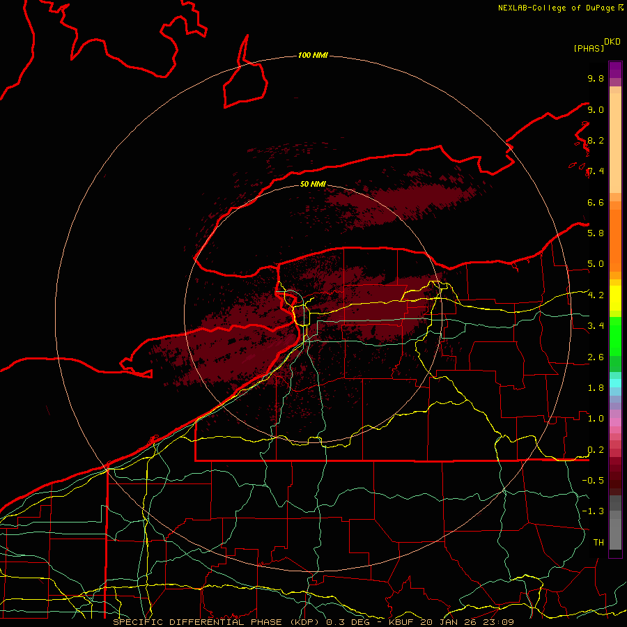The height and width of the screenshot is (627, 627).
Task: Click the [PHAS] legend label
Action: coord(589,48)
